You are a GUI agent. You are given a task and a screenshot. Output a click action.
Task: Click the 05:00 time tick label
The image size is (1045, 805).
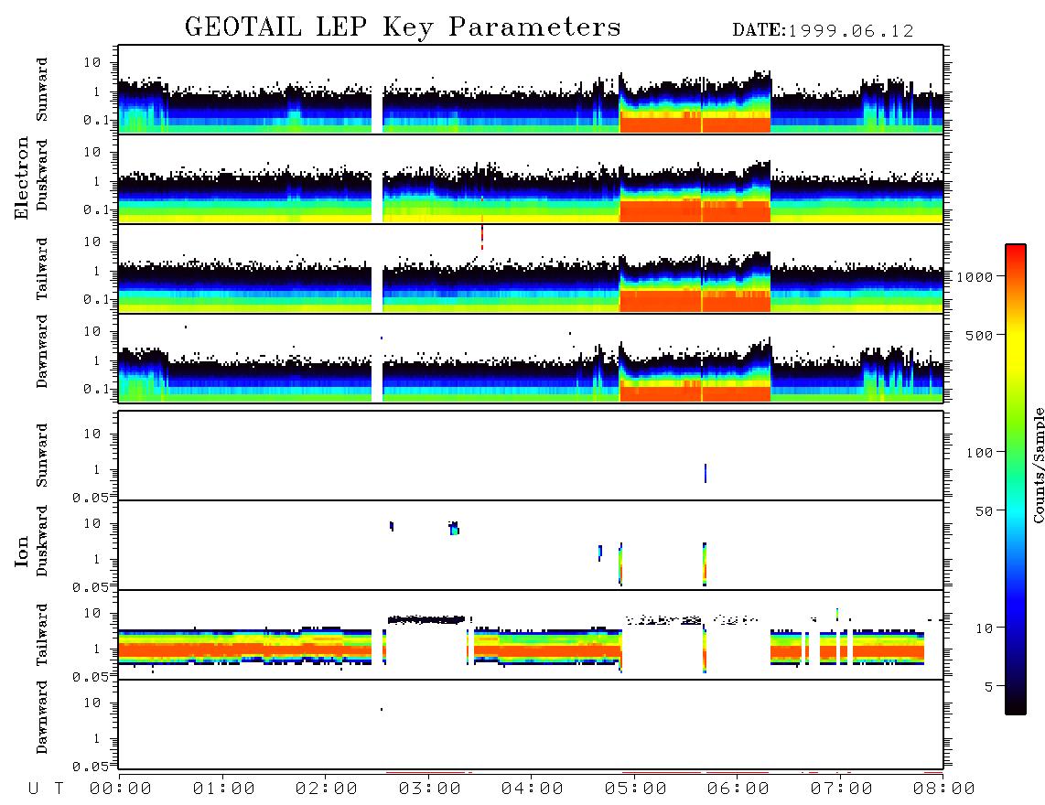coord(635,789)
